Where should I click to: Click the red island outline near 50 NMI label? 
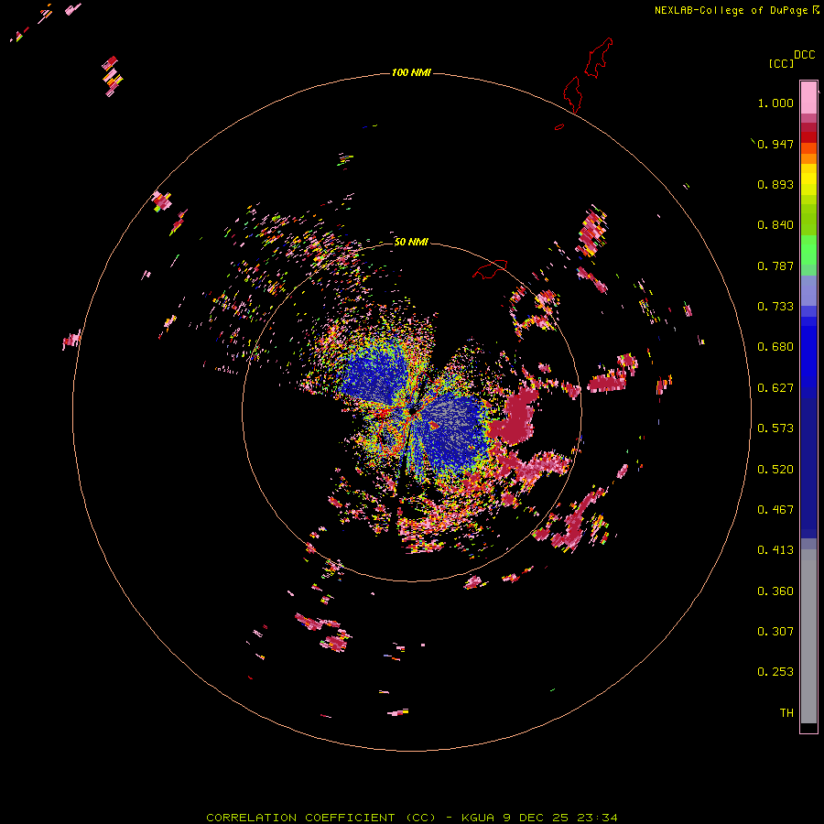(x=490, y=269)
